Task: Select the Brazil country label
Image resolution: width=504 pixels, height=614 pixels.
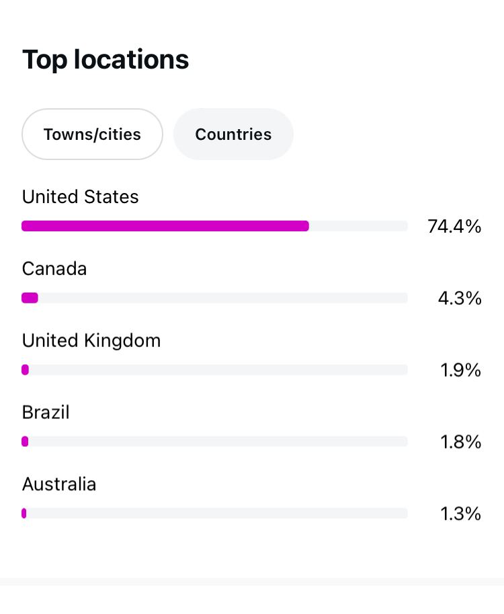Action: (46, 412)
